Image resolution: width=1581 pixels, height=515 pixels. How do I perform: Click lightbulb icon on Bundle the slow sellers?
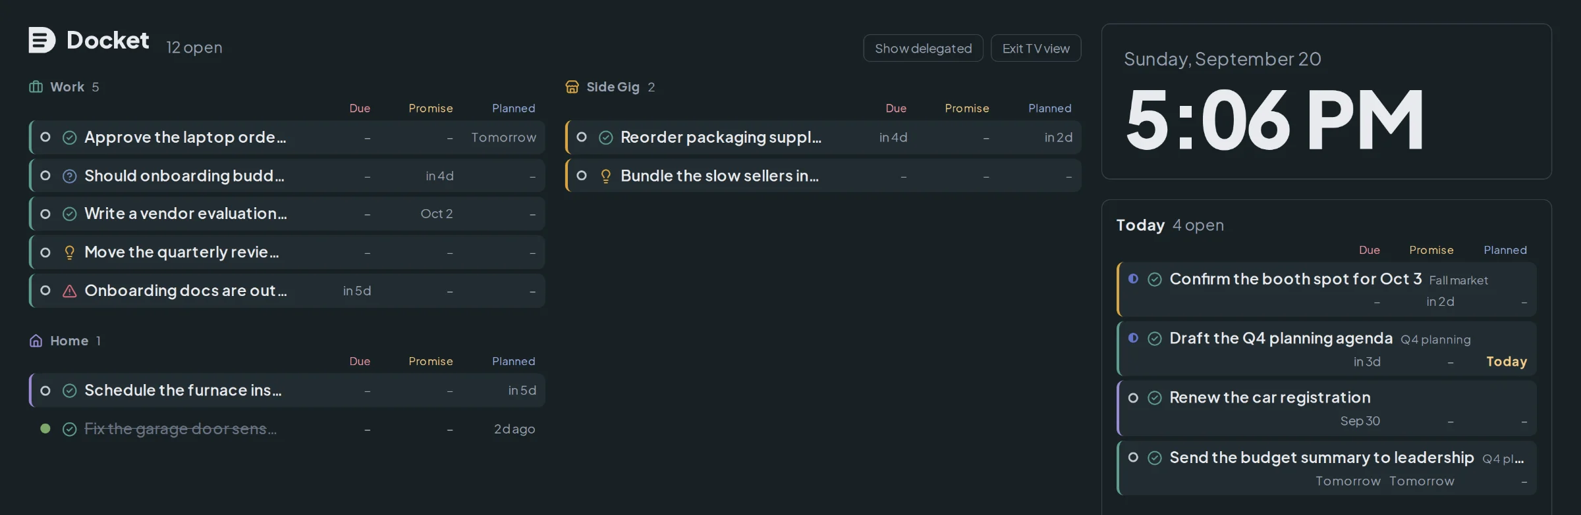[x=606, y=176]
